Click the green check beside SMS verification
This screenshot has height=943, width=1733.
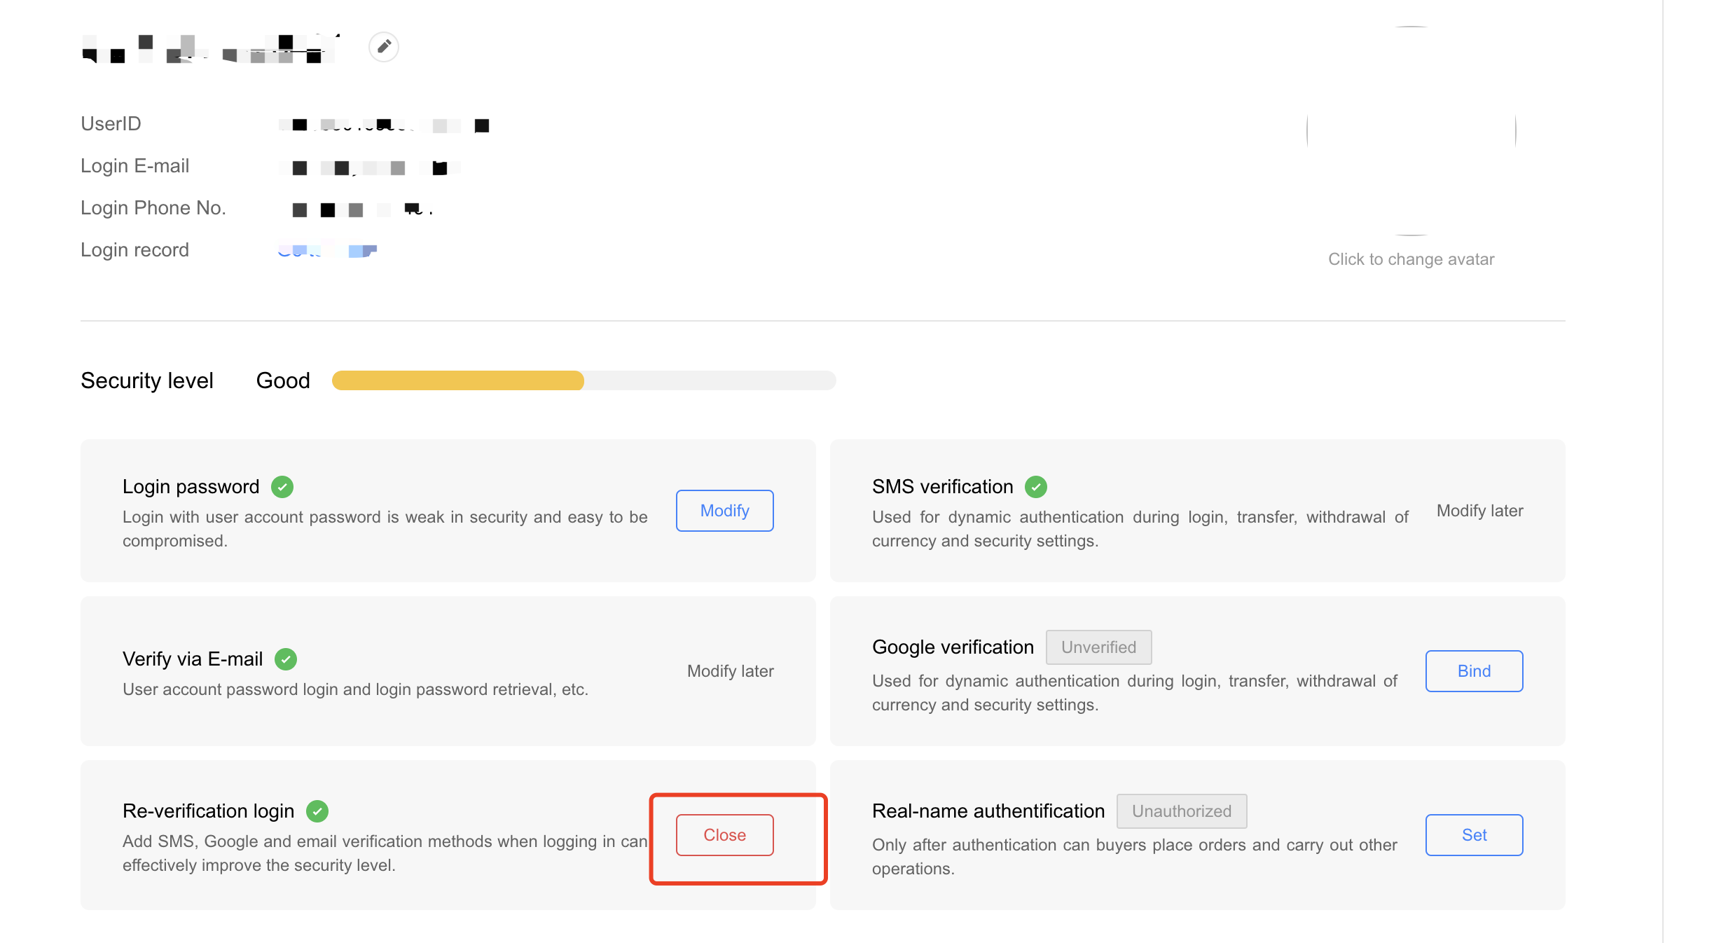click(1036, 487)
